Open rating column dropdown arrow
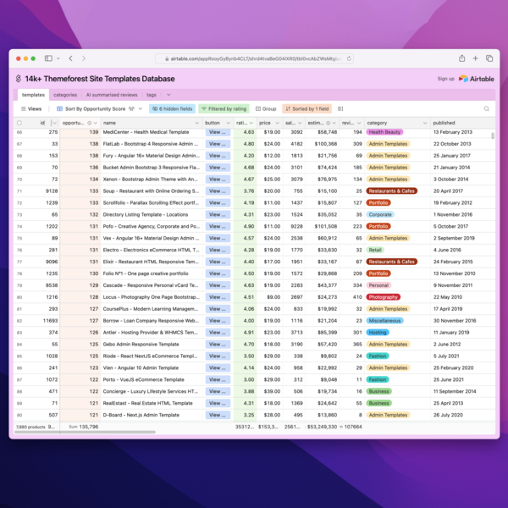Viewport: 508px width, 508px height. coord(251,123)
